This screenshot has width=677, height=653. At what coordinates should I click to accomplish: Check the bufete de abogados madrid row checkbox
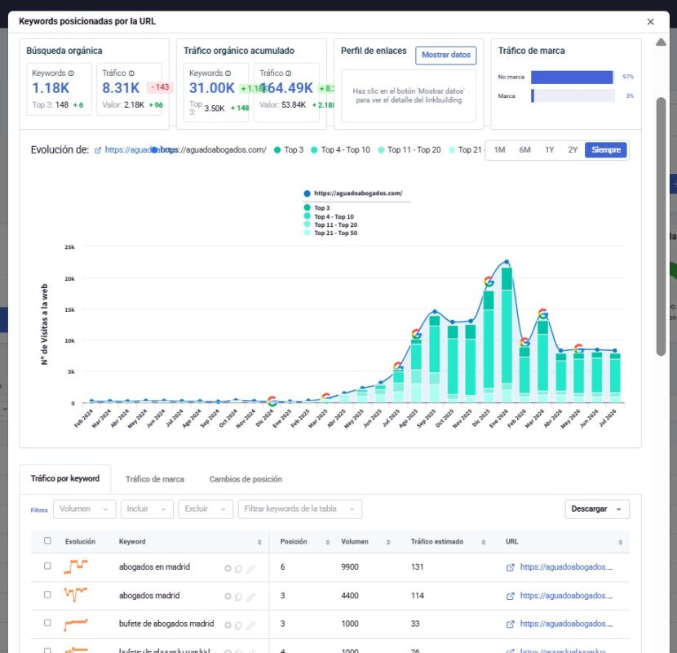pyautogui.click(x=47, y=623)
